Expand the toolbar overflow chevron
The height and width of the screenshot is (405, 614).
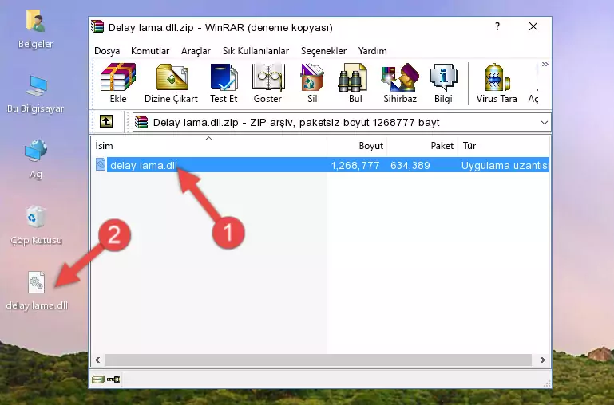pyautogui.click(x=545, y=64)
